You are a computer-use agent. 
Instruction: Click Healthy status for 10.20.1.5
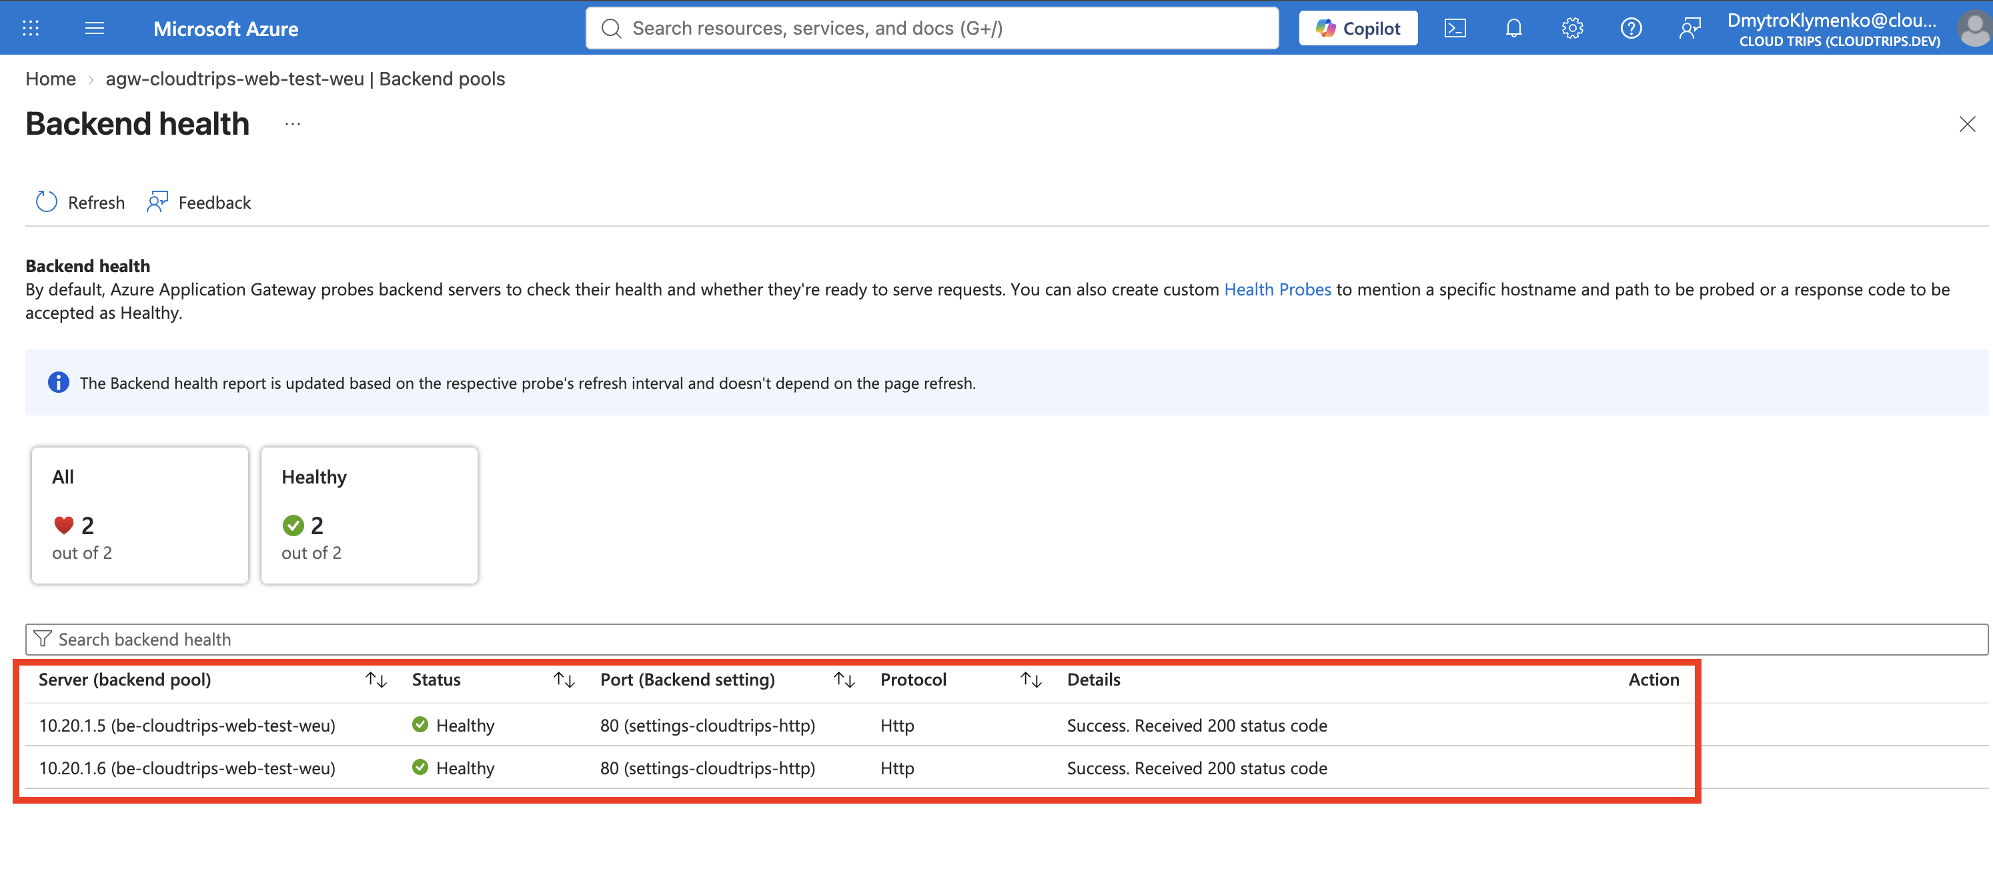click(465, 725)
